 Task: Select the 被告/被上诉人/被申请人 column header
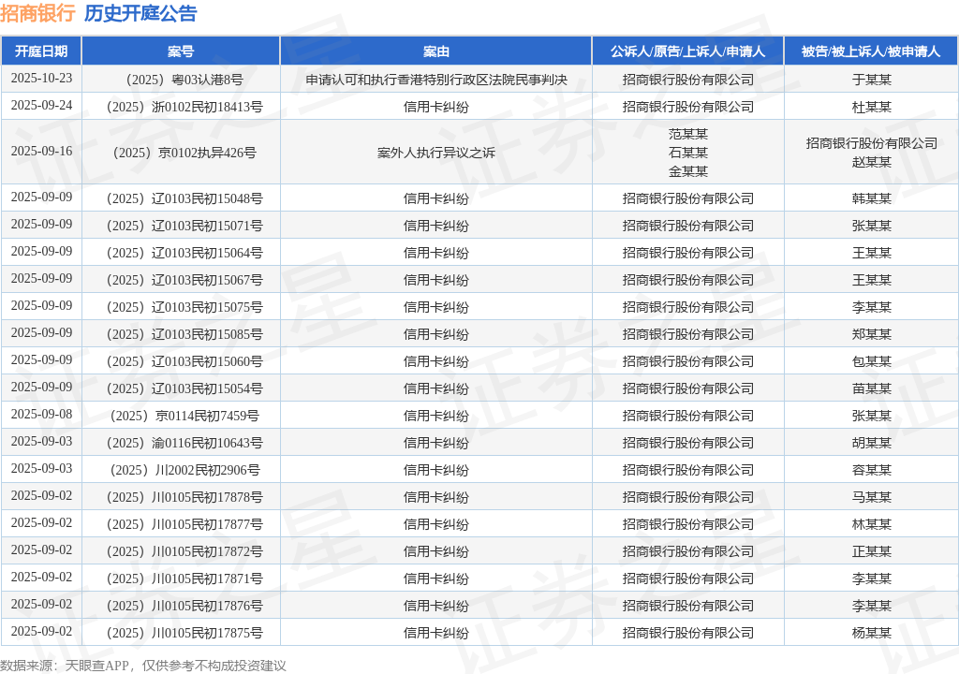coord(872,51)
